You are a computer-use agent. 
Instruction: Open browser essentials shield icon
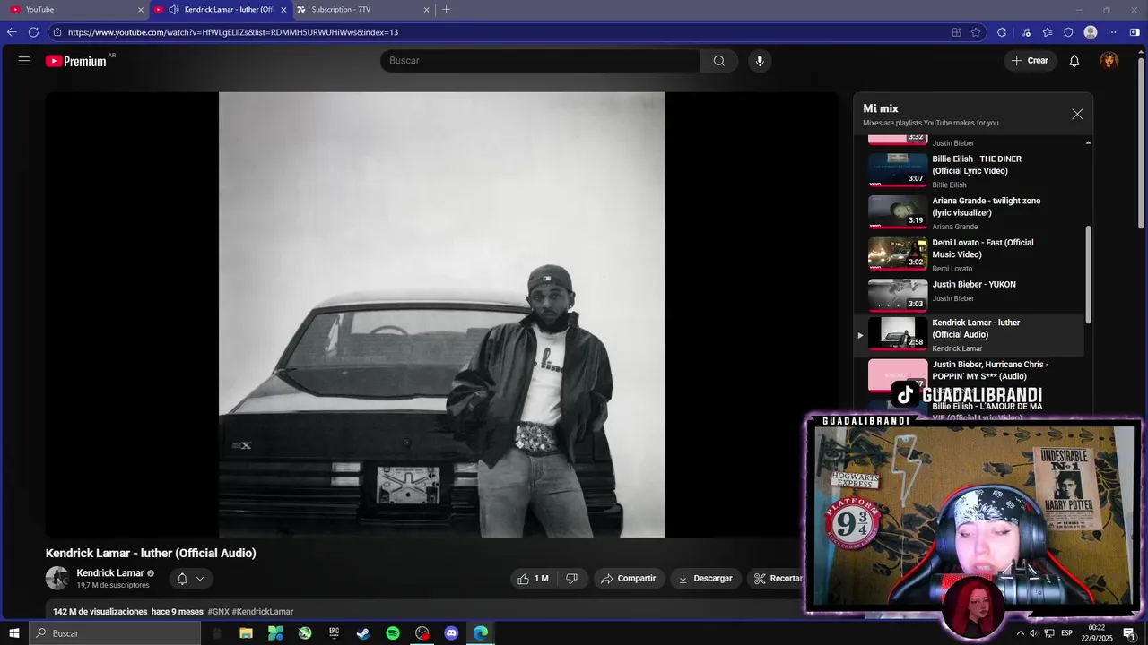pos(1068,32)
